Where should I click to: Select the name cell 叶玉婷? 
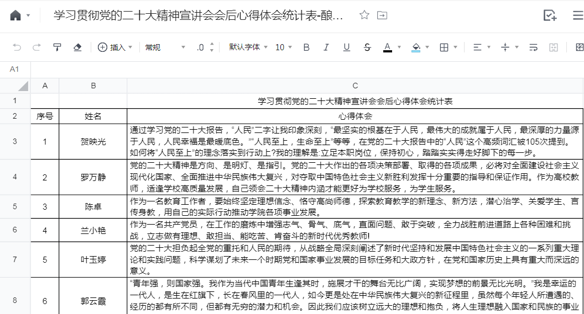point(93,259)
